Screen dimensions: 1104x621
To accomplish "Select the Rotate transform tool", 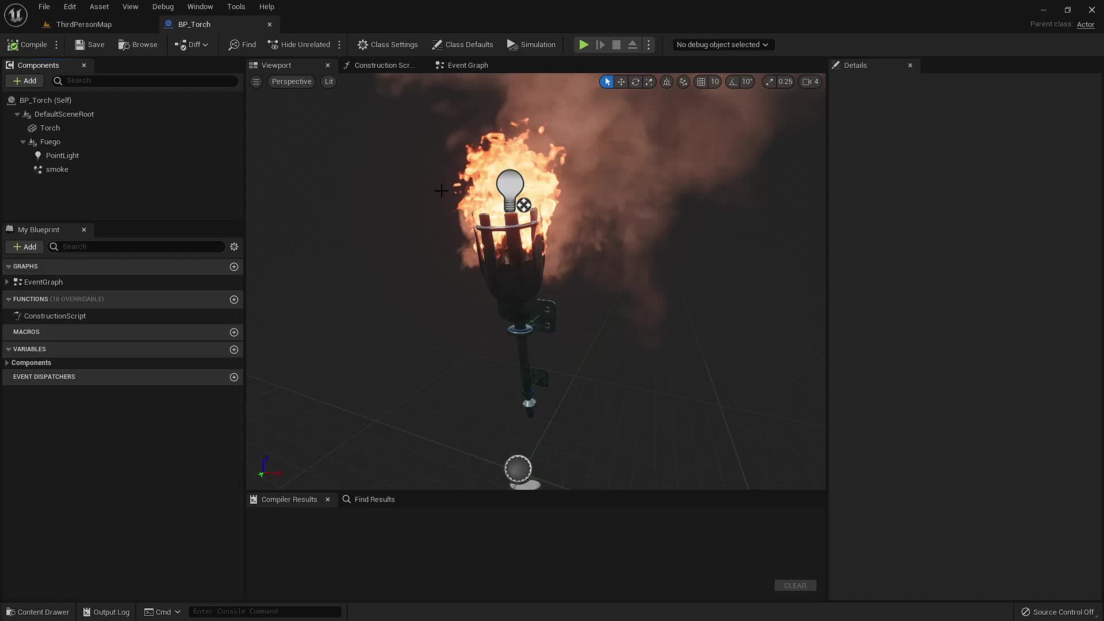I will [635, 82].
